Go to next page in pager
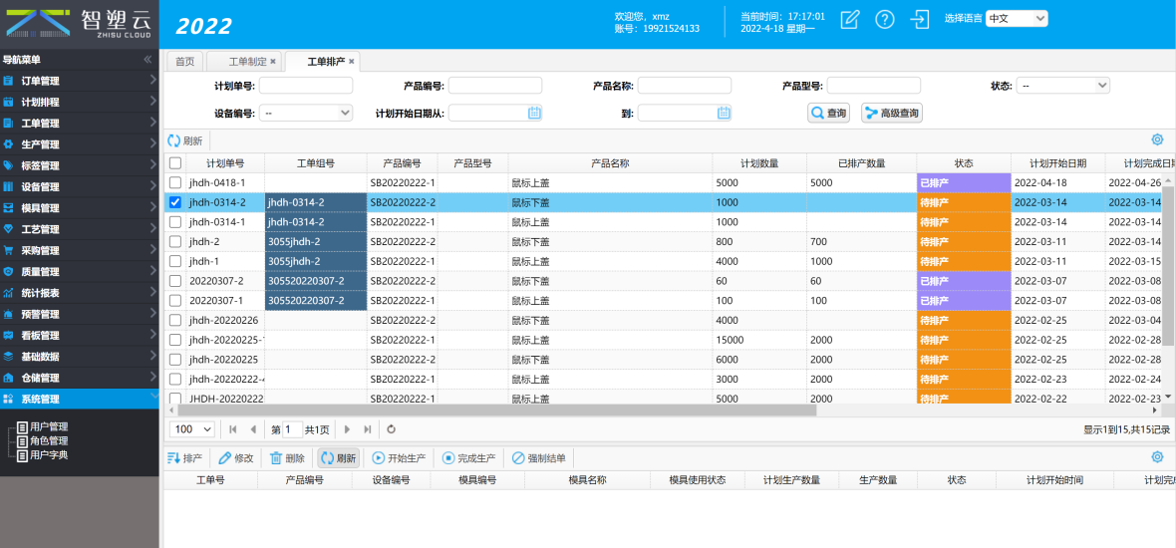Image resolution: width=1176 pixels, height=548 pixels. [x=347, y=429]
